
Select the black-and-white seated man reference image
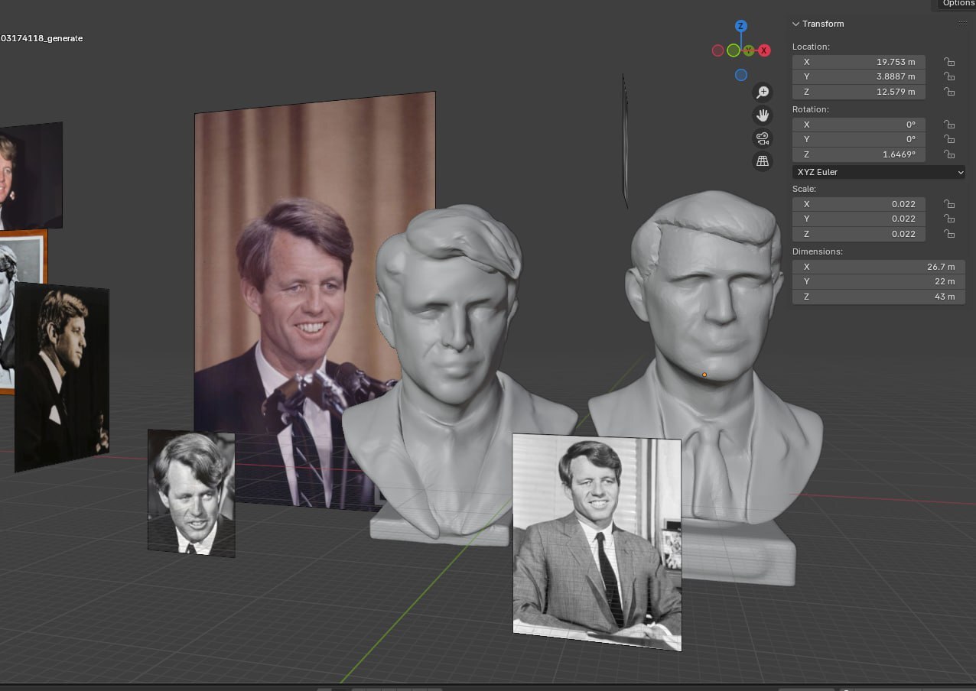tap(597, 542)
